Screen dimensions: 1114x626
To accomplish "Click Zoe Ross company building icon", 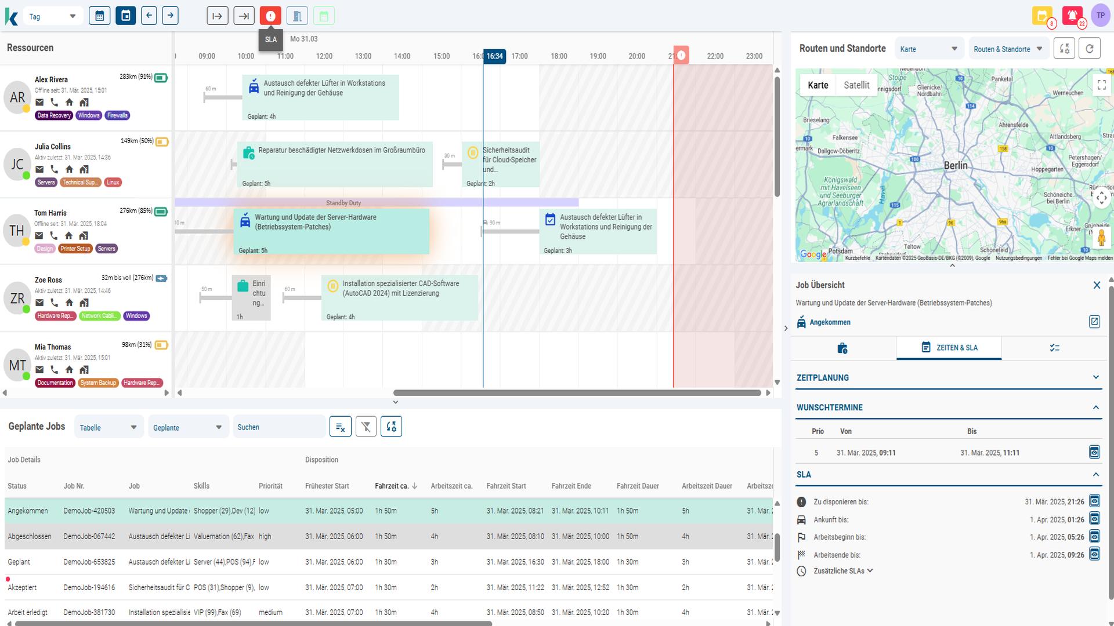I will (x=84, y=303).
